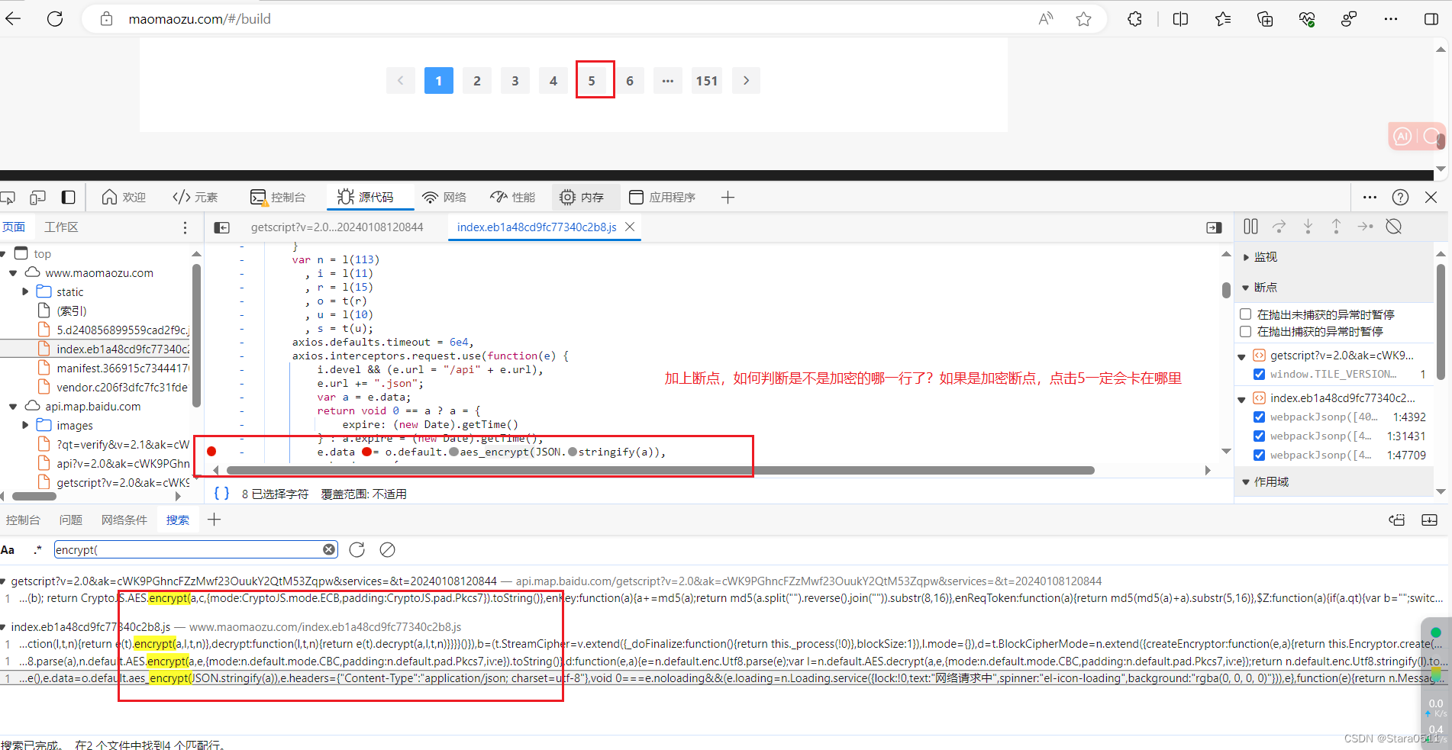Enable pause on uncaught exceptions checkbox

[x=1246, y=314]
